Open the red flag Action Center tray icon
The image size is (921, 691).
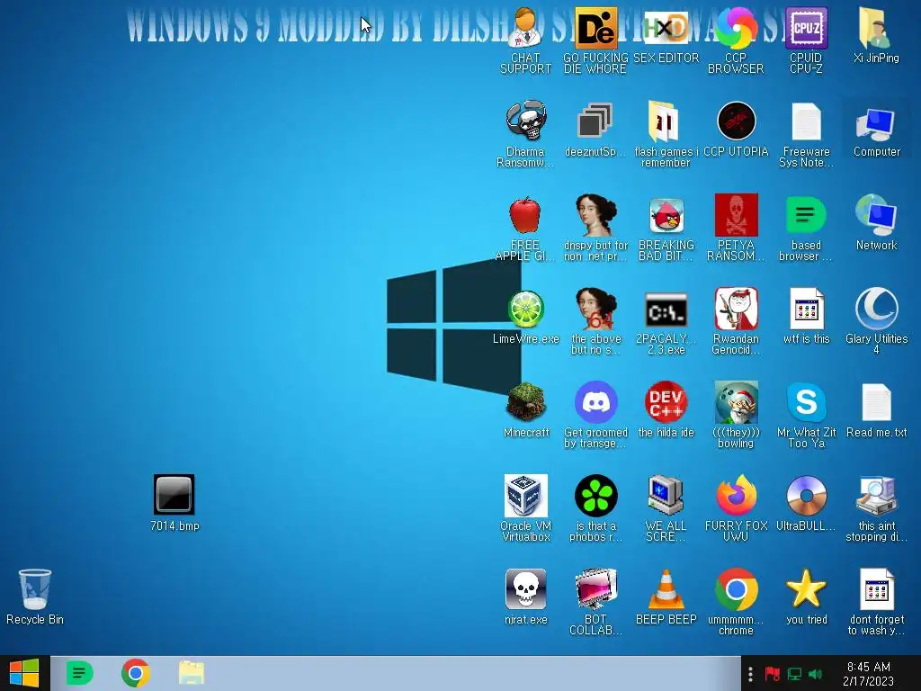(x=773, y=674)
